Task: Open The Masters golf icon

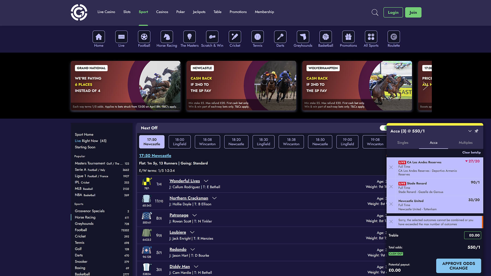Action: (x=189, y=37)
